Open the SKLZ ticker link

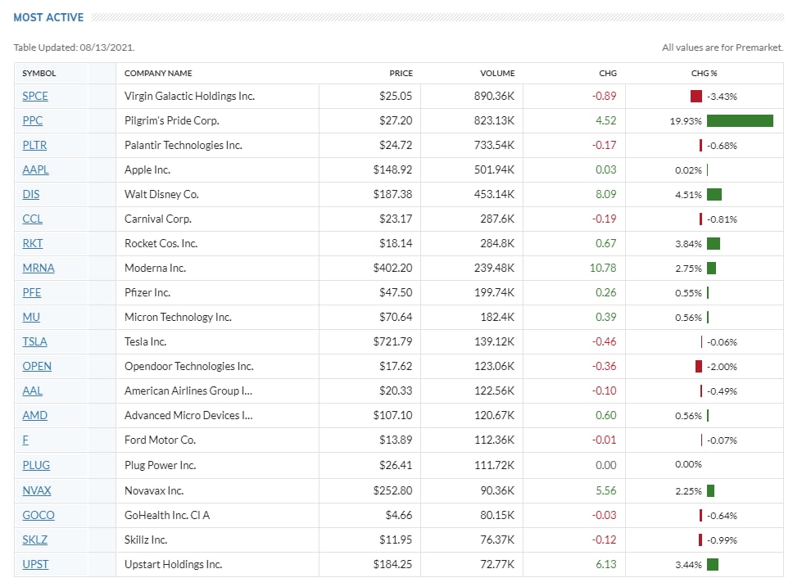click(x=35, y=540)
